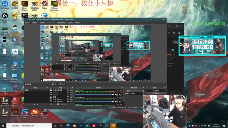Move selected scene down with arrow
The height and width of the screenshot is (128, 228).
(x=37, y=104)
